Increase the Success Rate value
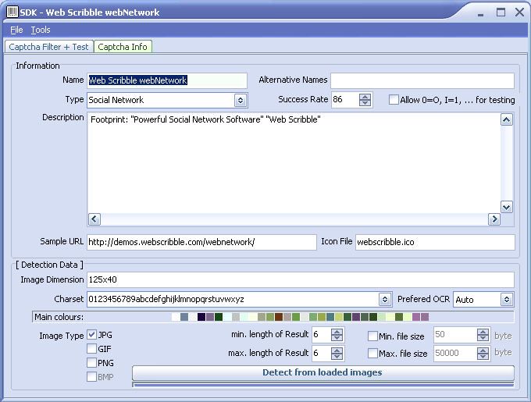 [x=365, y=97]
